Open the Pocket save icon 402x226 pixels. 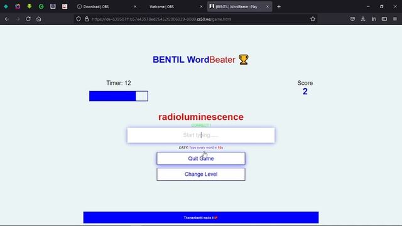(x=352, y=19)
